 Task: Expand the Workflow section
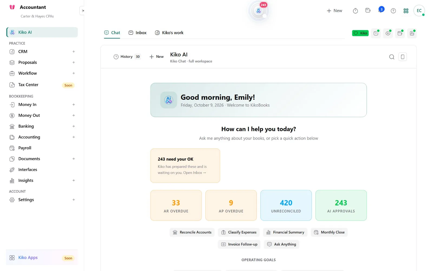[74, 73]
